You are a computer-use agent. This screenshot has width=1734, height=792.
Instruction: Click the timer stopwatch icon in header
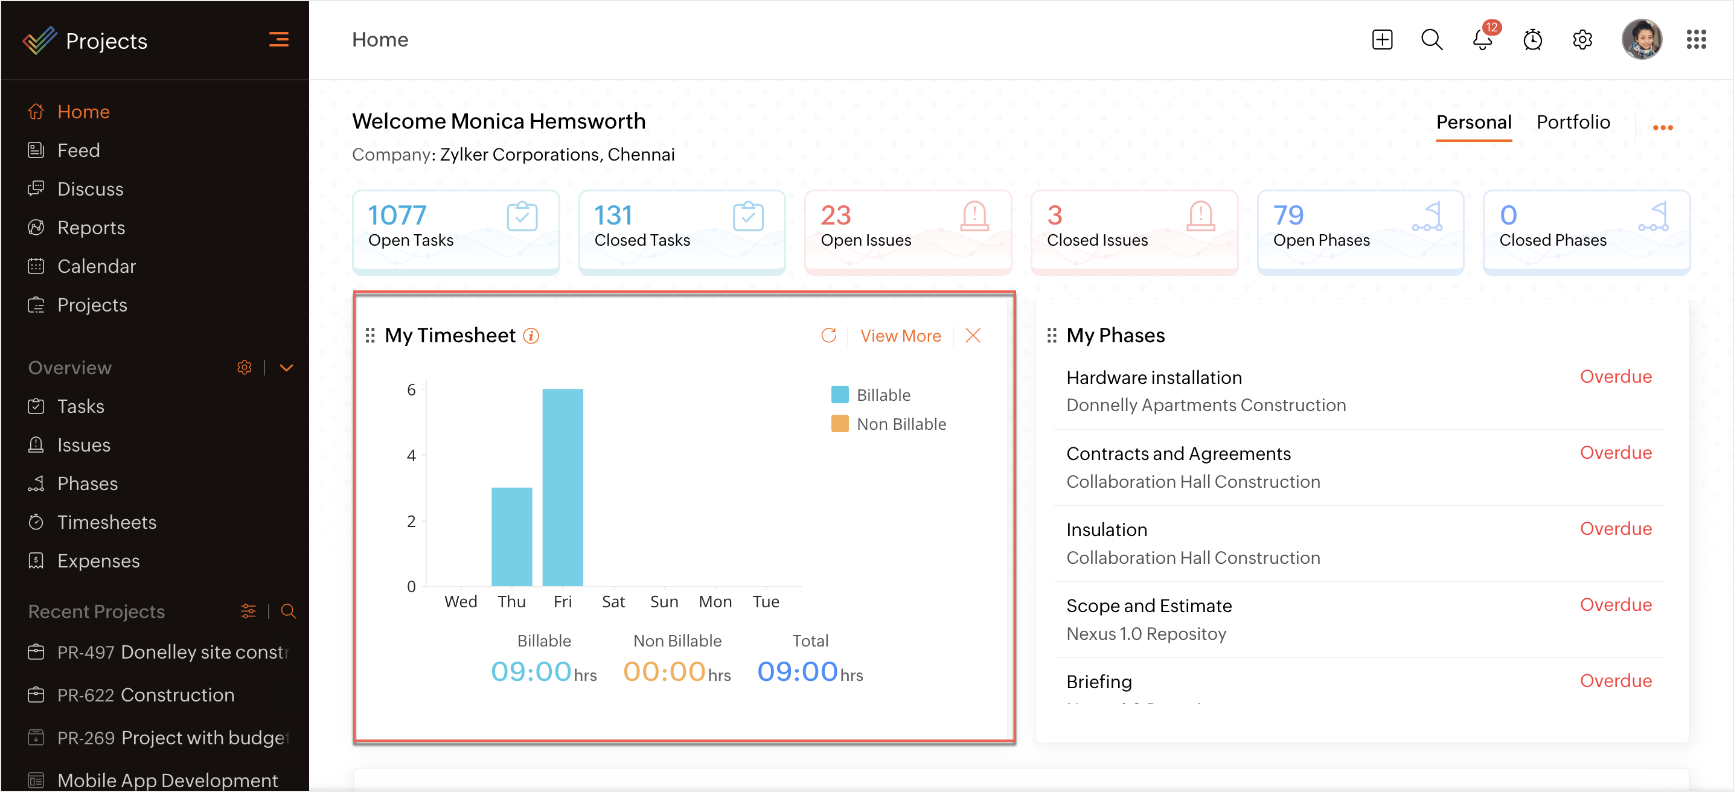[1532, 40]
